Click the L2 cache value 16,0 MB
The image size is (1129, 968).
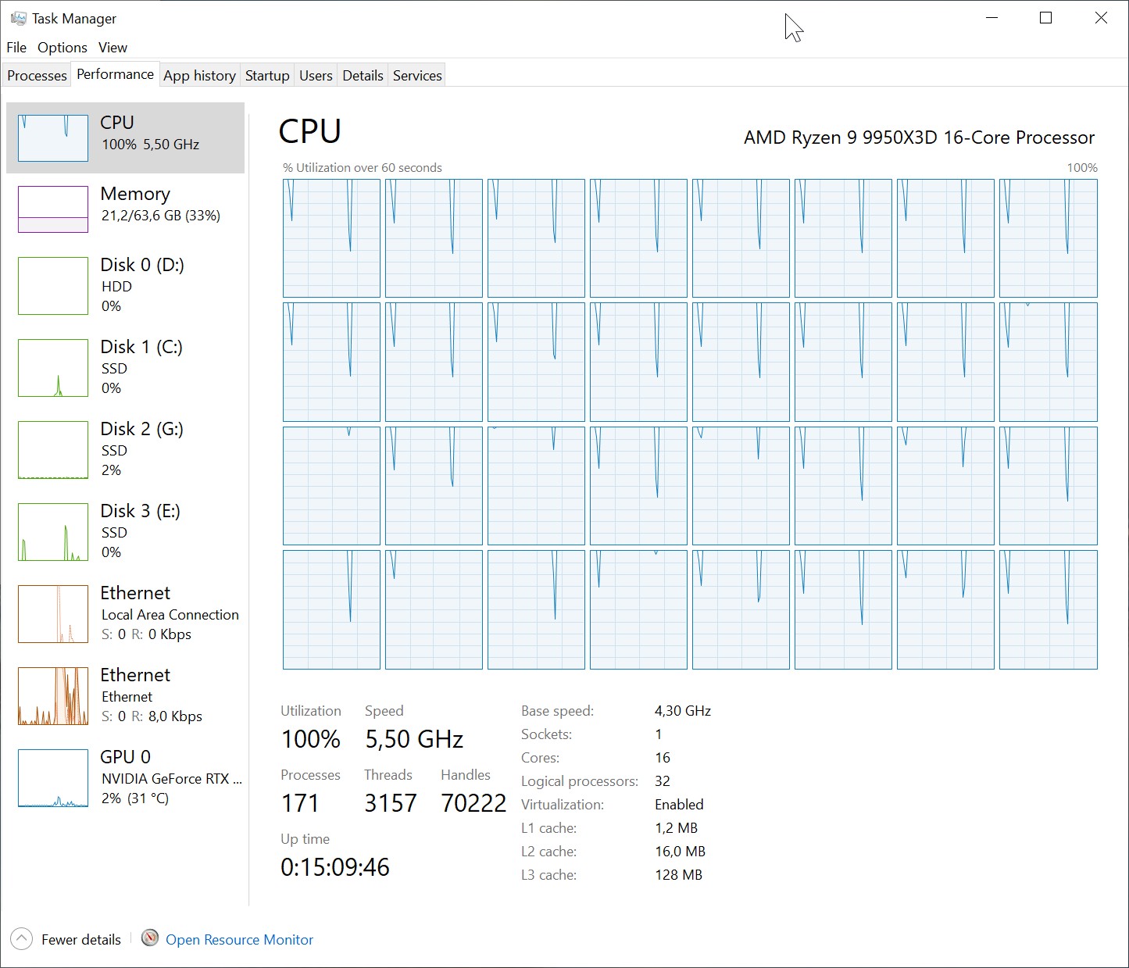pos(680,852)
